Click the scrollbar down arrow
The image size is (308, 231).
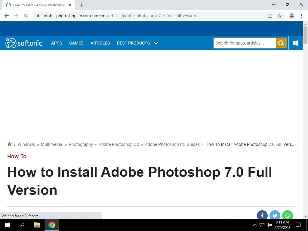click(x=305, y=216)
